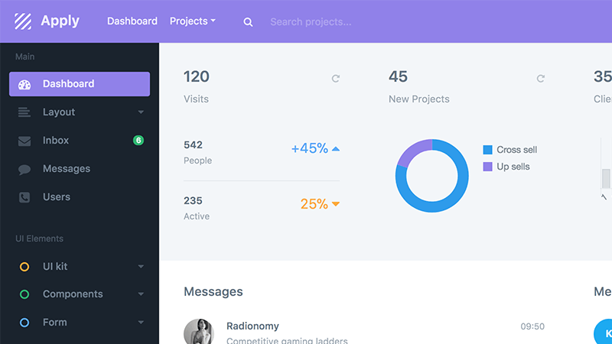The image size is (612, 344).
Task: Click the Layout lines icon
Action: 24,112
